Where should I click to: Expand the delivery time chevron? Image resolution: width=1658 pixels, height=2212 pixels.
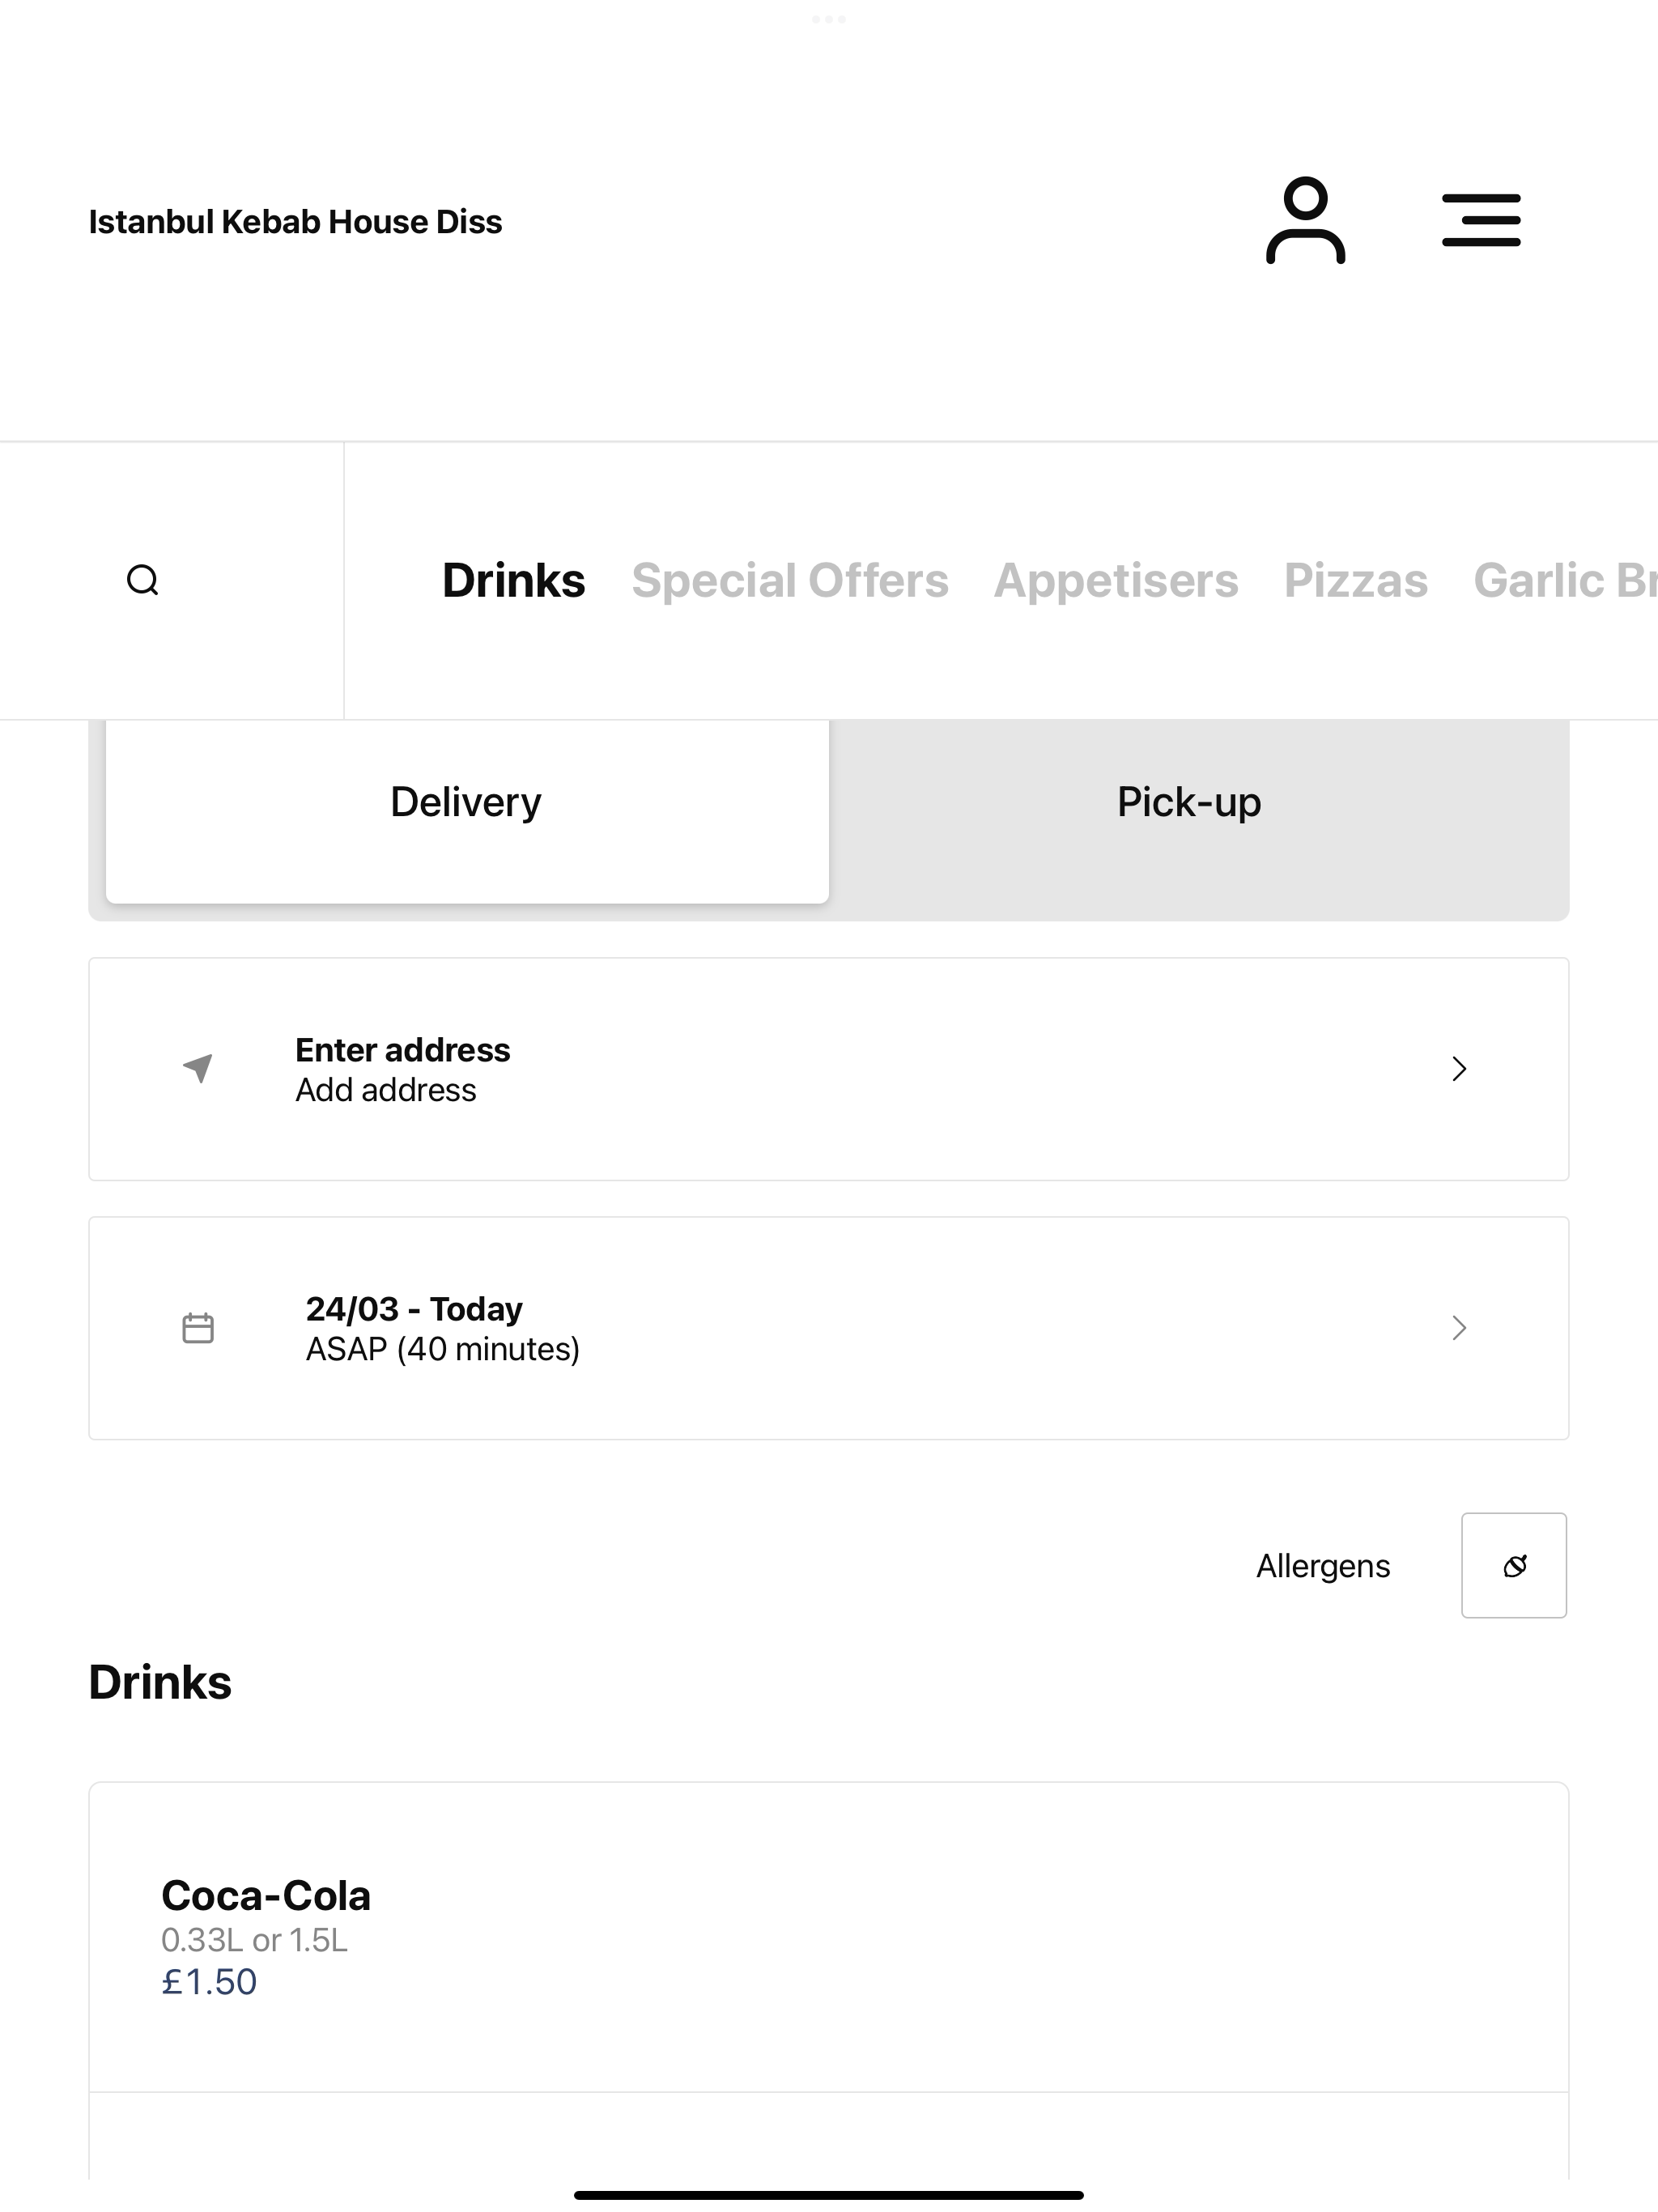(x=1459, y=1328)
